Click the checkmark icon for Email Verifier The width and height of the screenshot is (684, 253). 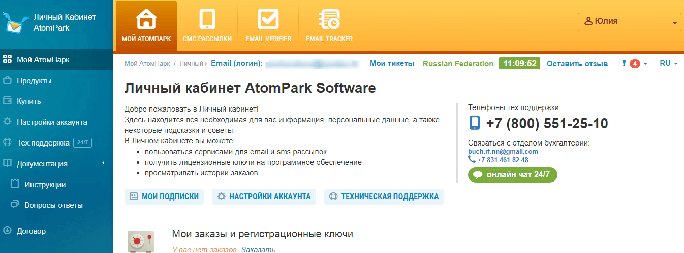pos(268,20)
